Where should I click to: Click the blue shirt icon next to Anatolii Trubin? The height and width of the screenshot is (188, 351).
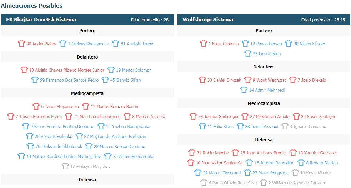point(116,44)
